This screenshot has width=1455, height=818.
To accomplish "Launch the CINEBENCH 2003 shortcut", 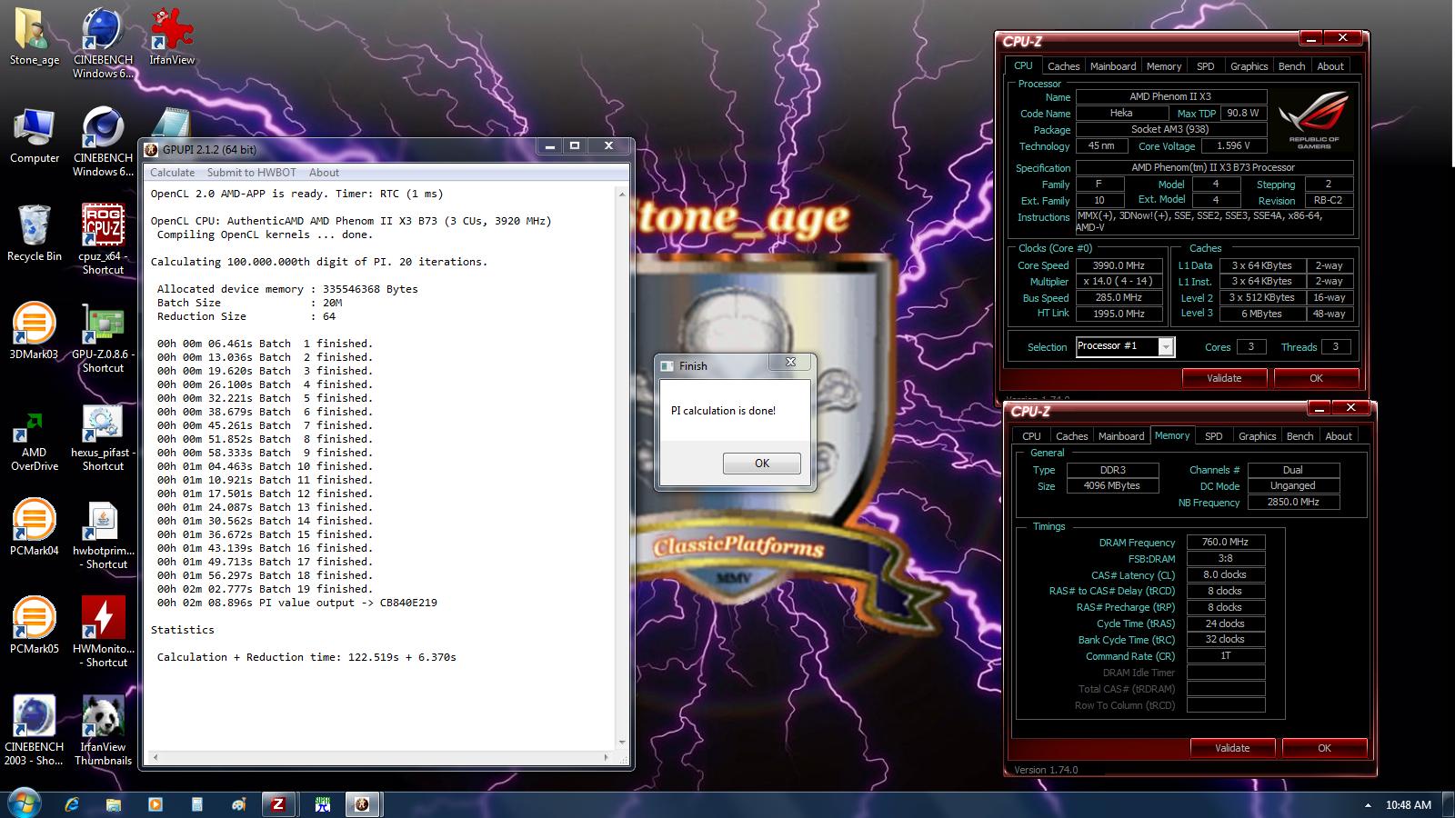I will click(x=35, y=730).
